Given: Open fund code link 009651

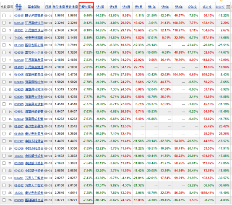Looking at the screenshot, I should pos(19,112).
